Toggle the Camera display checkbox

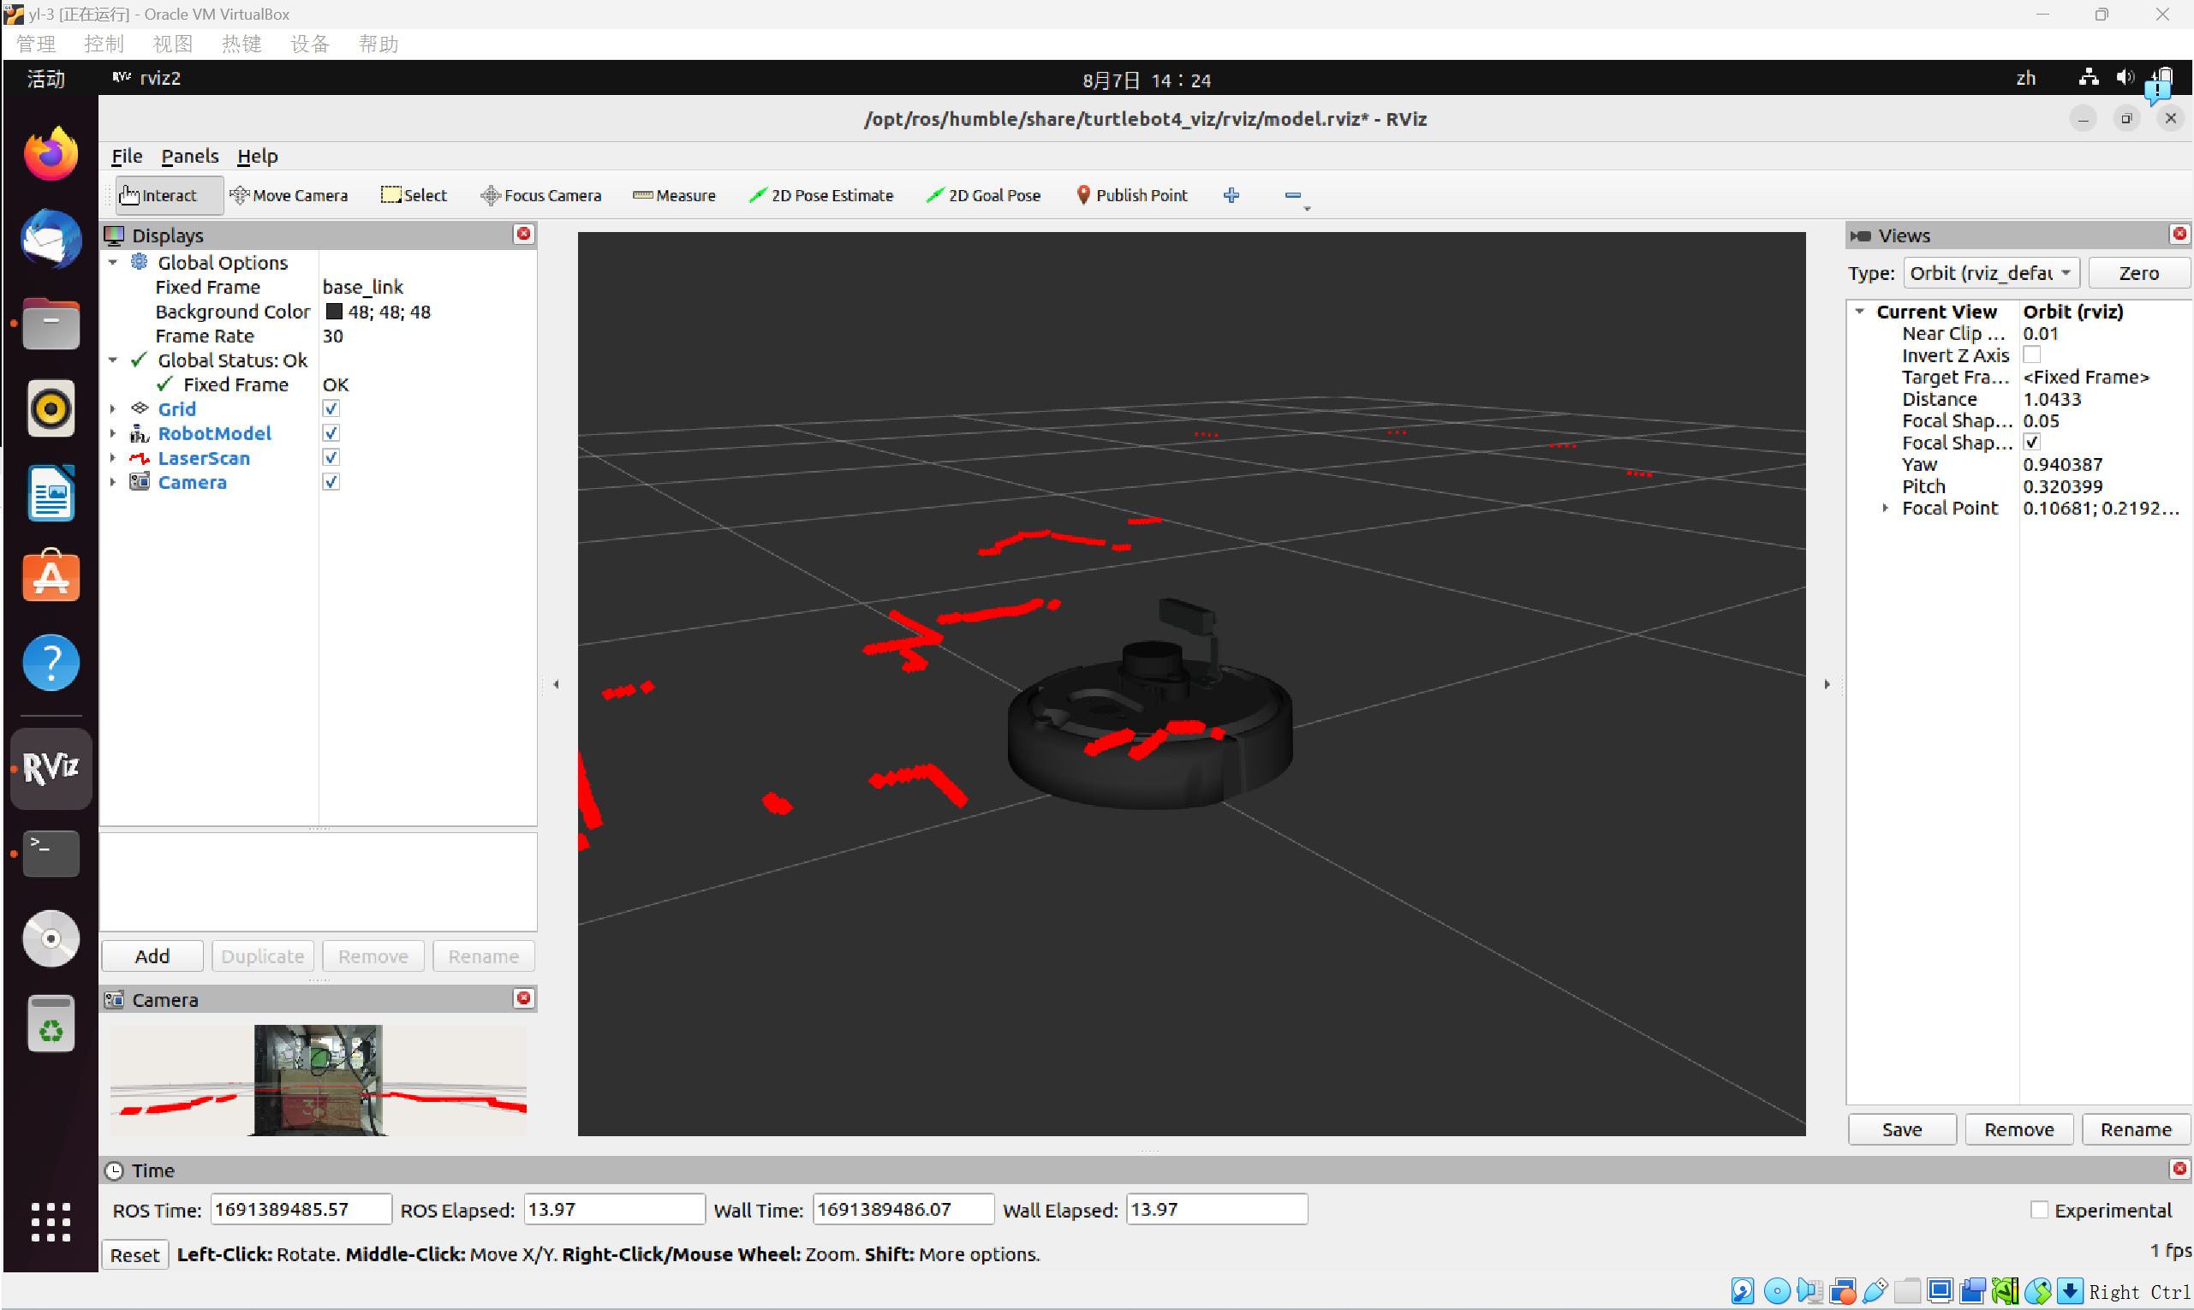331,482
